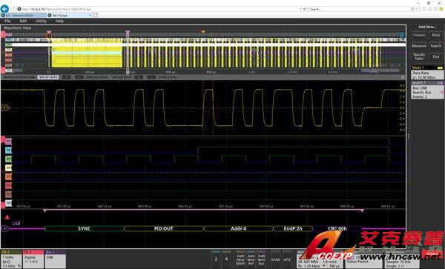
Task: Switch to the Tektronix MSO64 browser tab
Action: (23, 16)
